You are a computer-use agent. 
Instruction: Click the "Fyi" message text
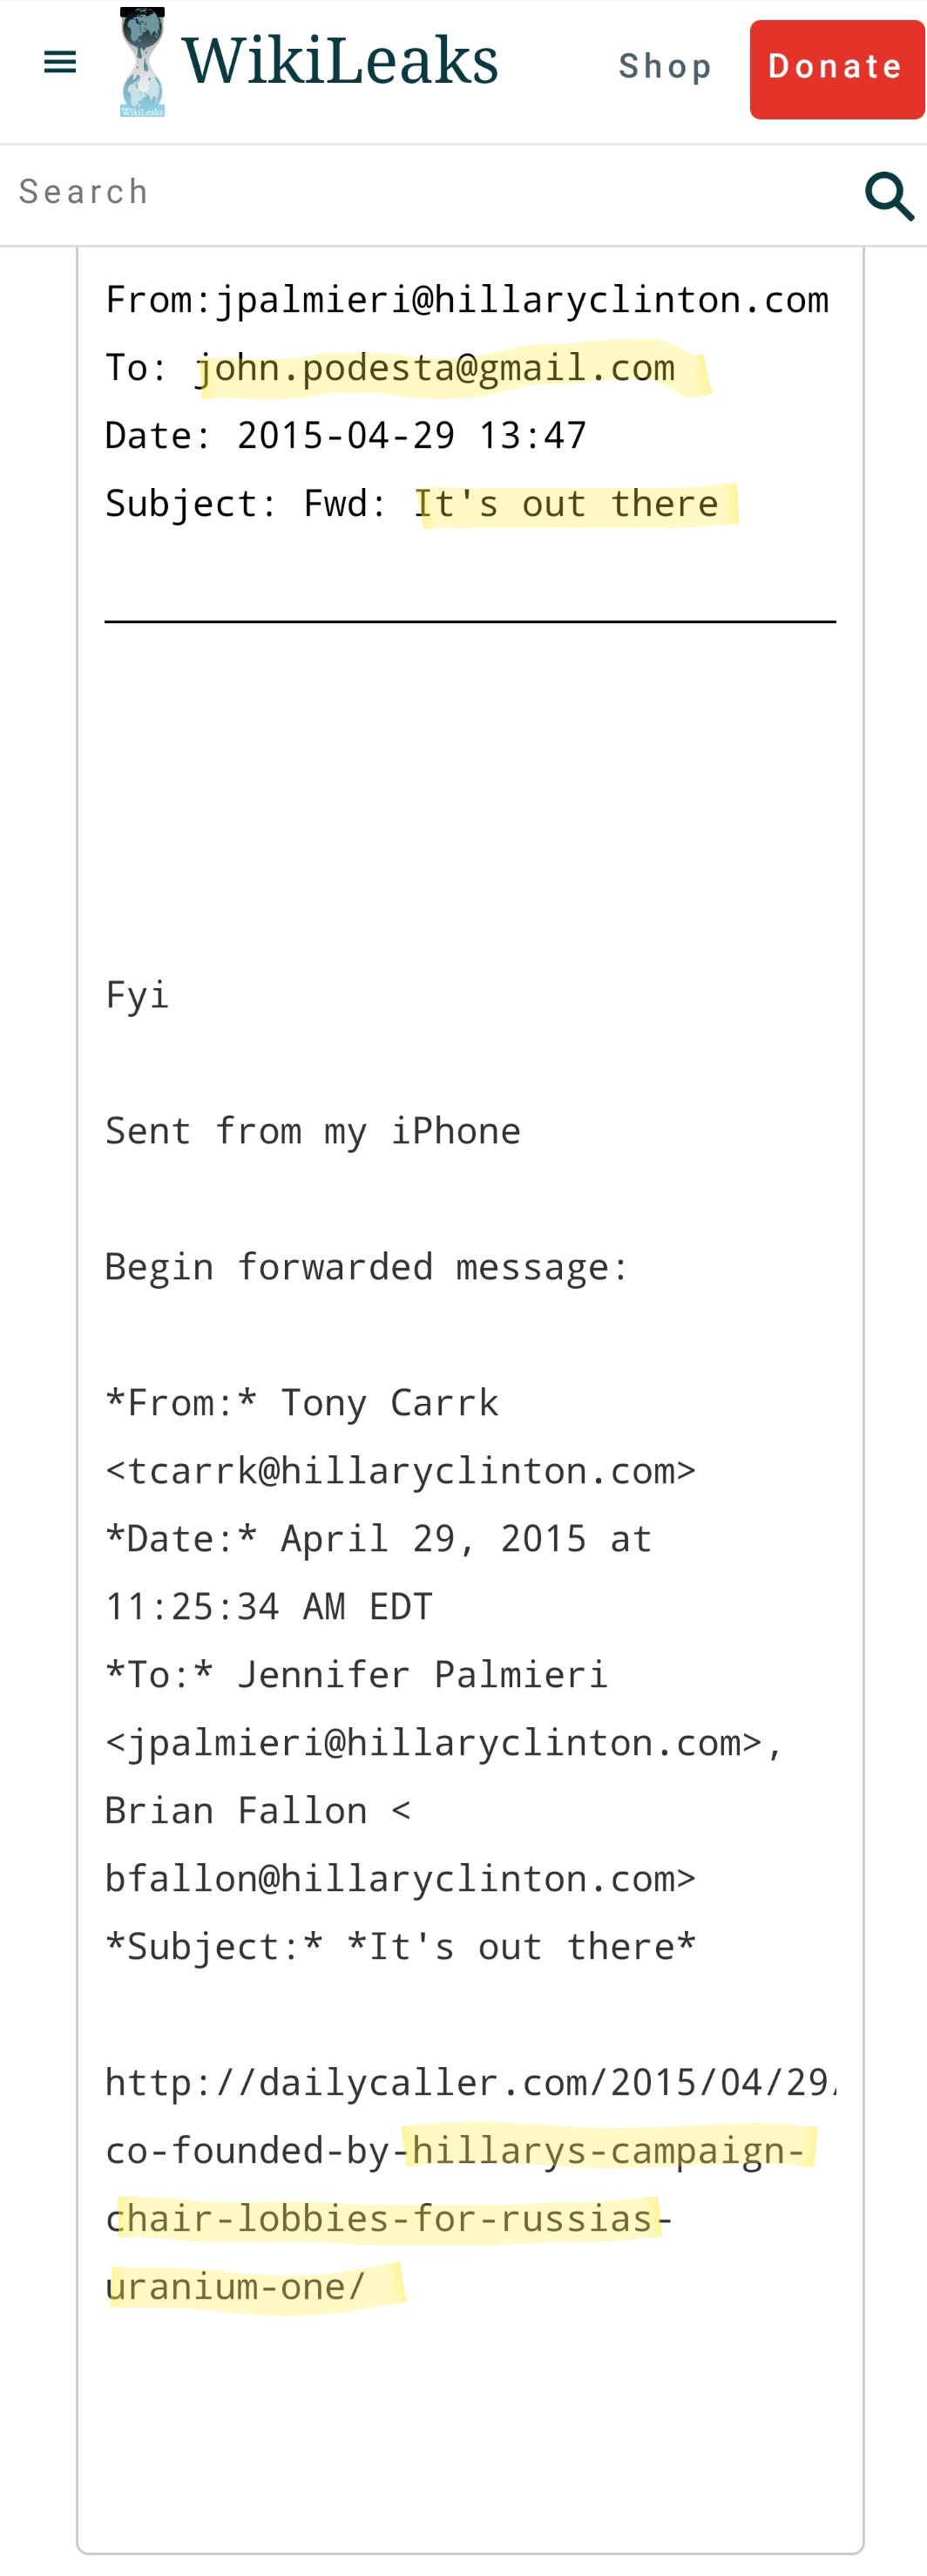coord(138,995)
